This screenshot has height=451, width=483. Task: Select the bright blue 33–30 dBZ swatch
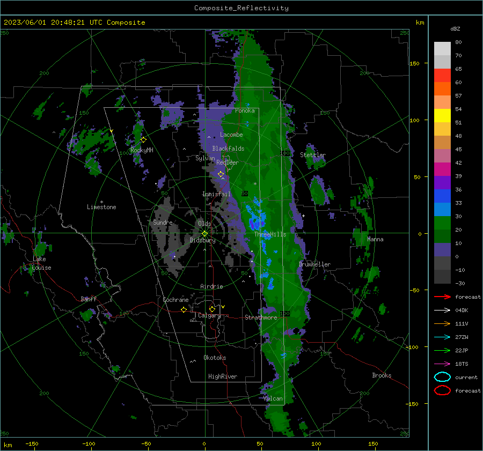(442, 209)
